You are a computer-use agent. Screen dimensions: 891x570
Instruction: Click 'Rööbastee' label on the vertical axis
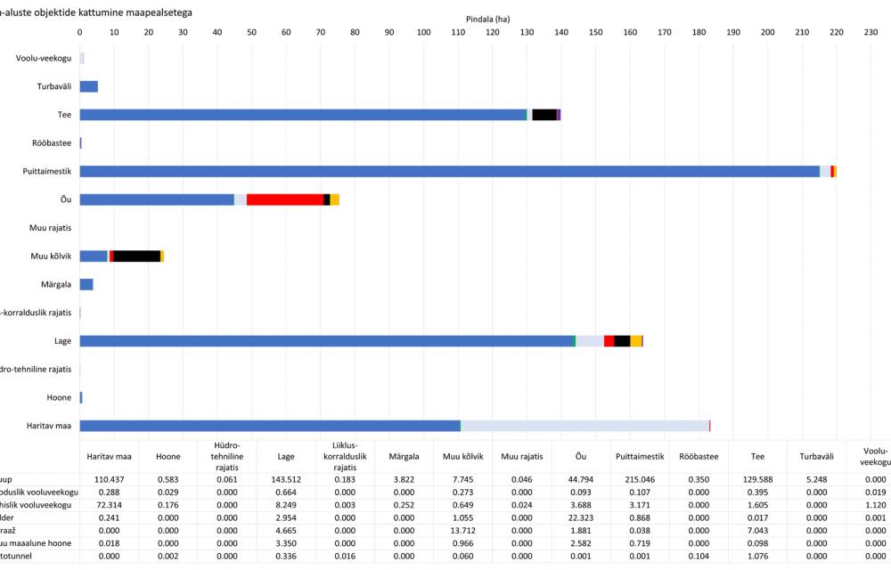(52, 143)
